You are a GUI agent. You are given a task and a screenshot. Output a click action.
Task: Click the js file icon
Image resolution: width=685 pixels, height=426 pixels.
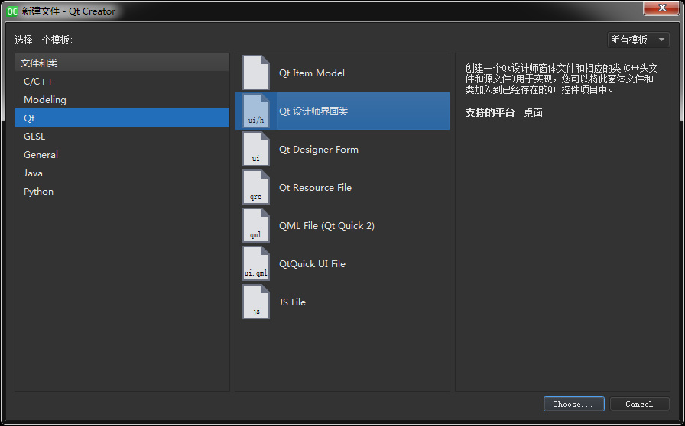(256, 302)
